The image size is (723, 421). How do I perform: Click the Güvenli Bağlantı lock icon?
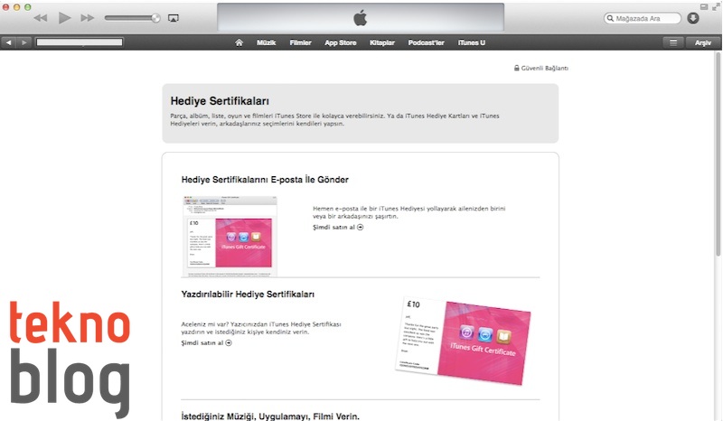[x=516, y=68]
